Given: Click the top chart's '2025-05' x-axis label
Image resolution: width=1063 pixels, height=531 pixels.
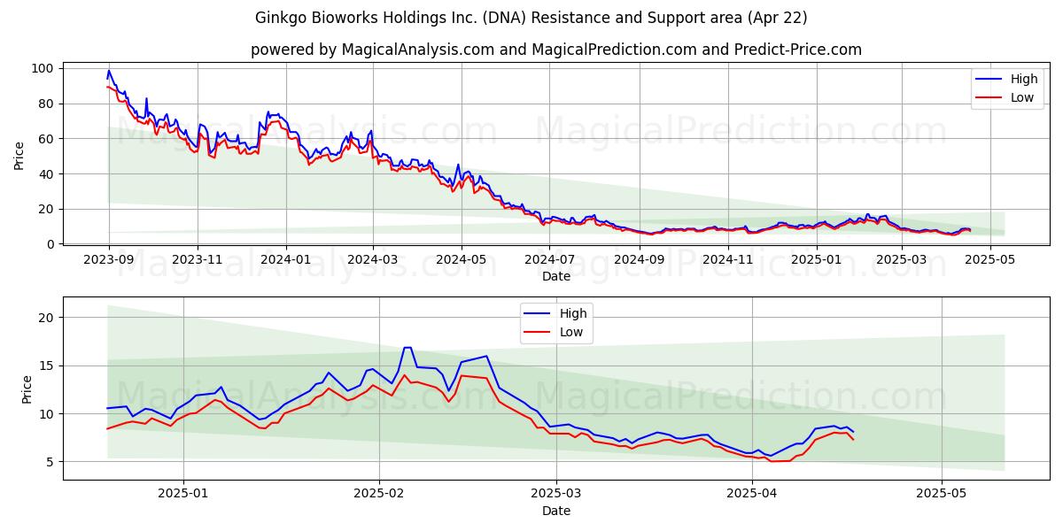Looking at the screenshot, I should [989, 260].
